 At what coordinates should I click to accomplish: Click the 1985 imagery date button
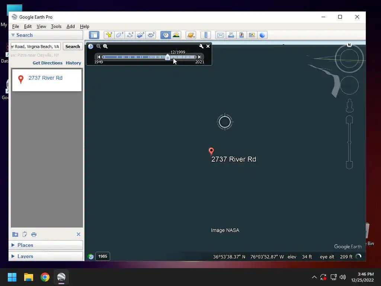coord(103,256)
